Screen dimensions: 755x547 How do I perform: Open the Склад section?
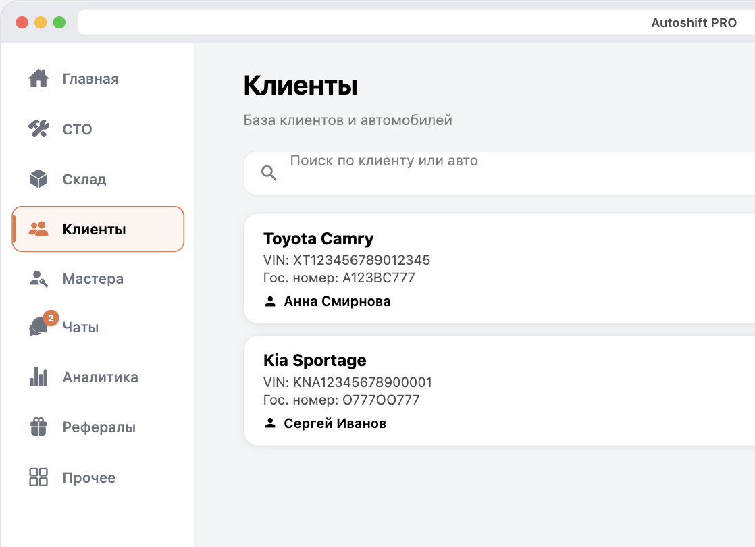[x=98, y=179]
